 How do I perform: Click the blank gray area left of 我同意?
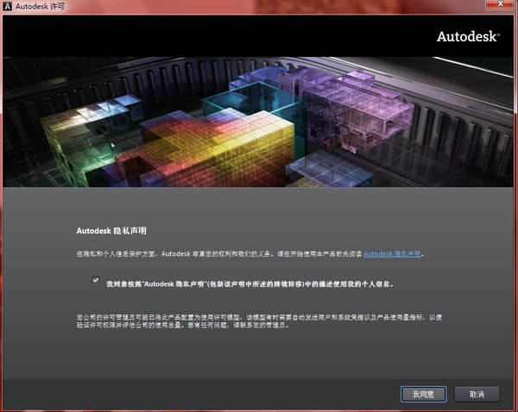(x=216, y=393)
